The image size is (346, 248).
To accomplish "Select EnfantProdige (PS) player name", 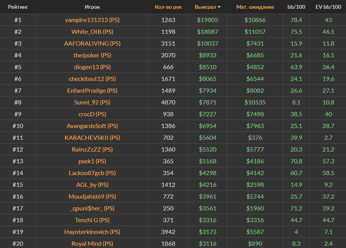I will click(92, 90).
